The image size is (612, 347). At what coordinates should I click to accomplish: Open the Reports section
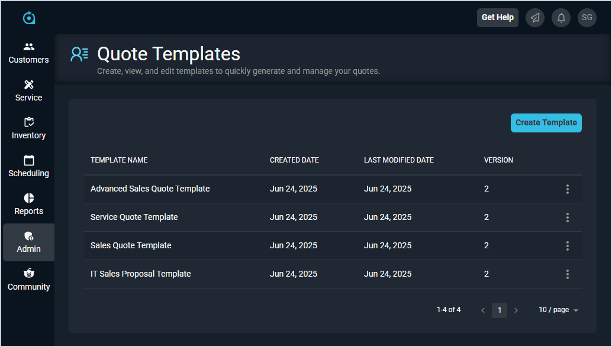pos(28,204)
